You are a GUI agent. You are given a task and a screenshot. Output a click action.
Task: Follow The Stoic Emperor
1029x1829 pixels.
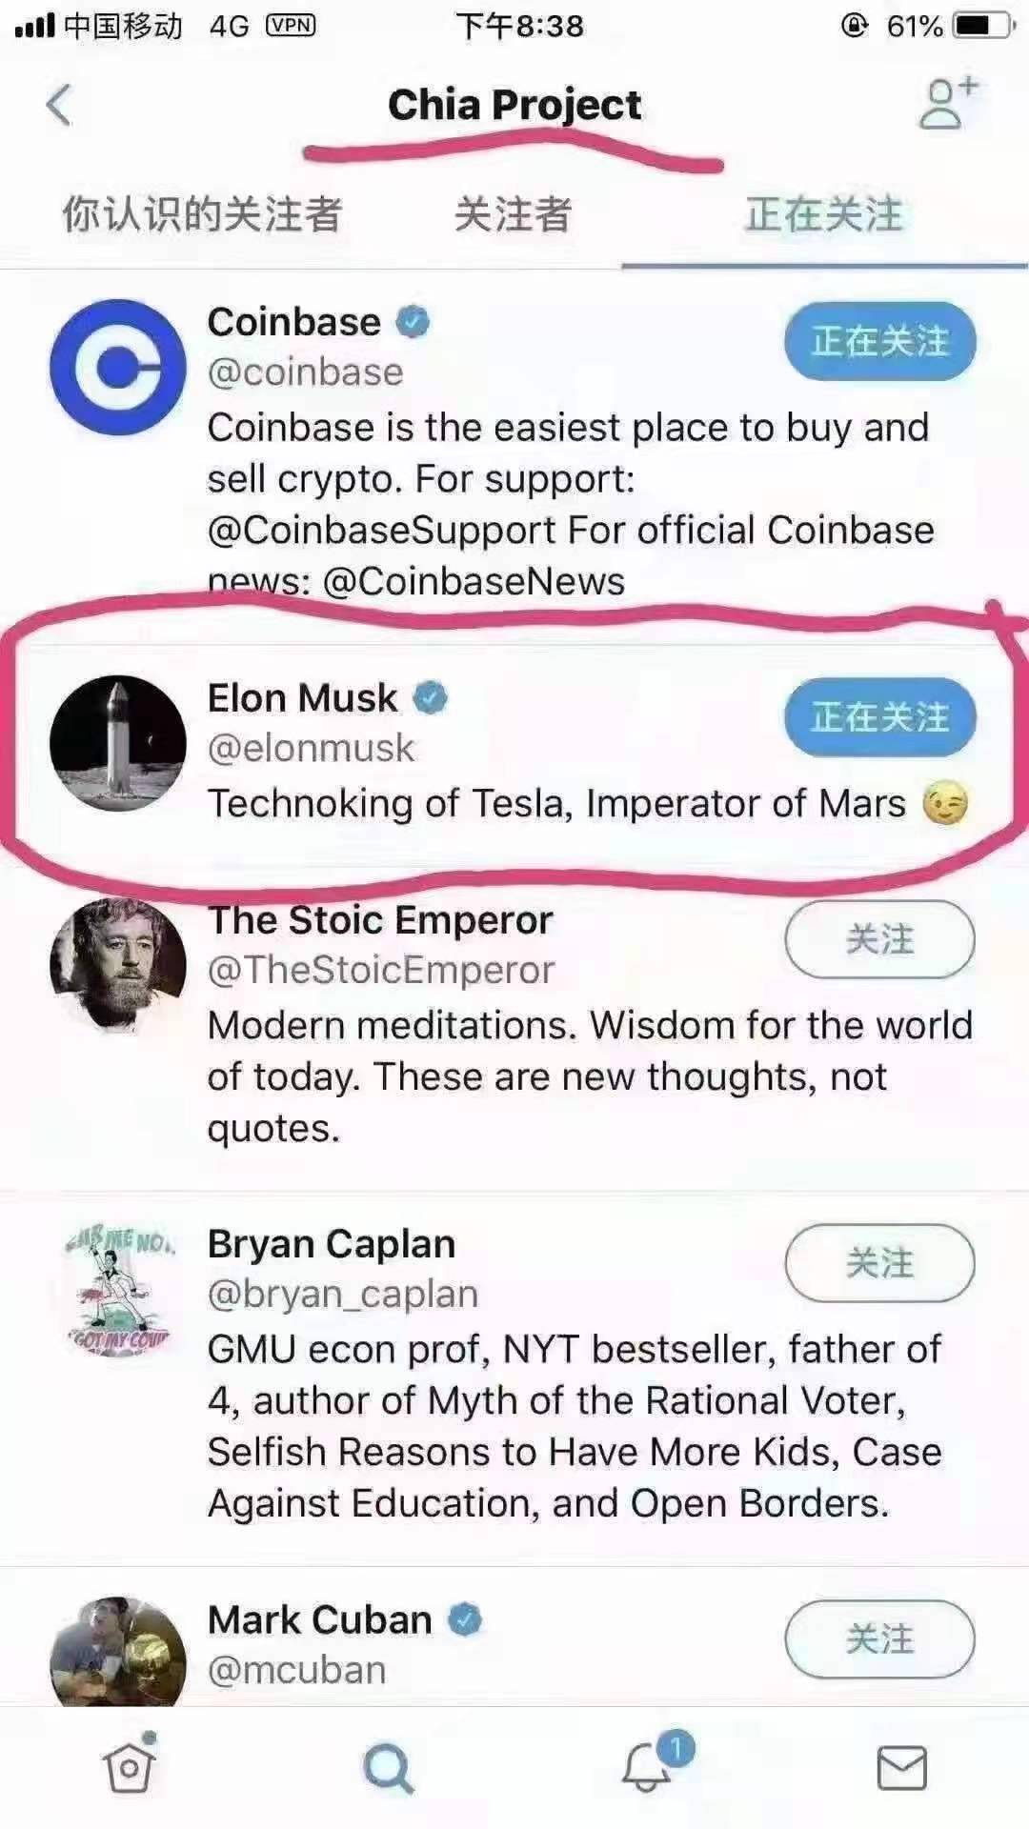(879, 939)
